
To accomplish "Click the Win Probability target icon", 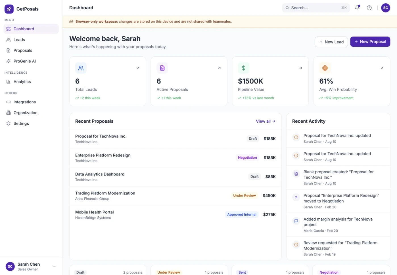I will click(x=325, y=68).
